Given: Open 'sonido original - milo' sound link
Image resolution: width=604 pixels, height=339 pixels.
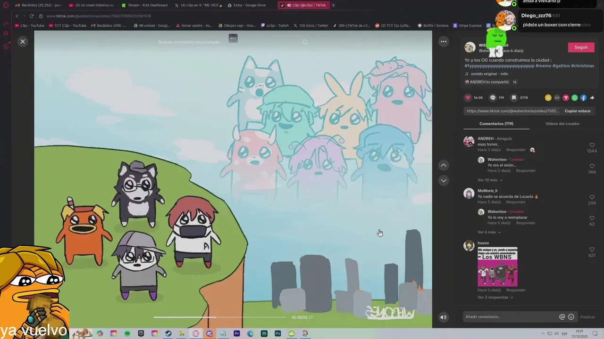Looking at the screenshot, I should point(489,74).
